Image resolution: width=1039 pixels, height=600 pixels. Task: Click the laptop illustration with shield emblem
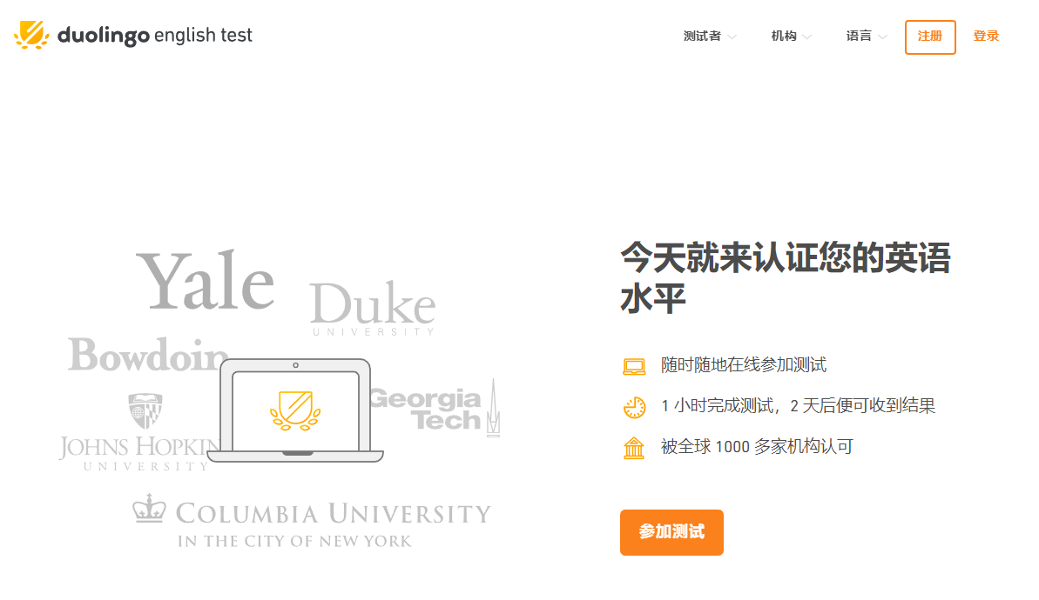[295, 410]
